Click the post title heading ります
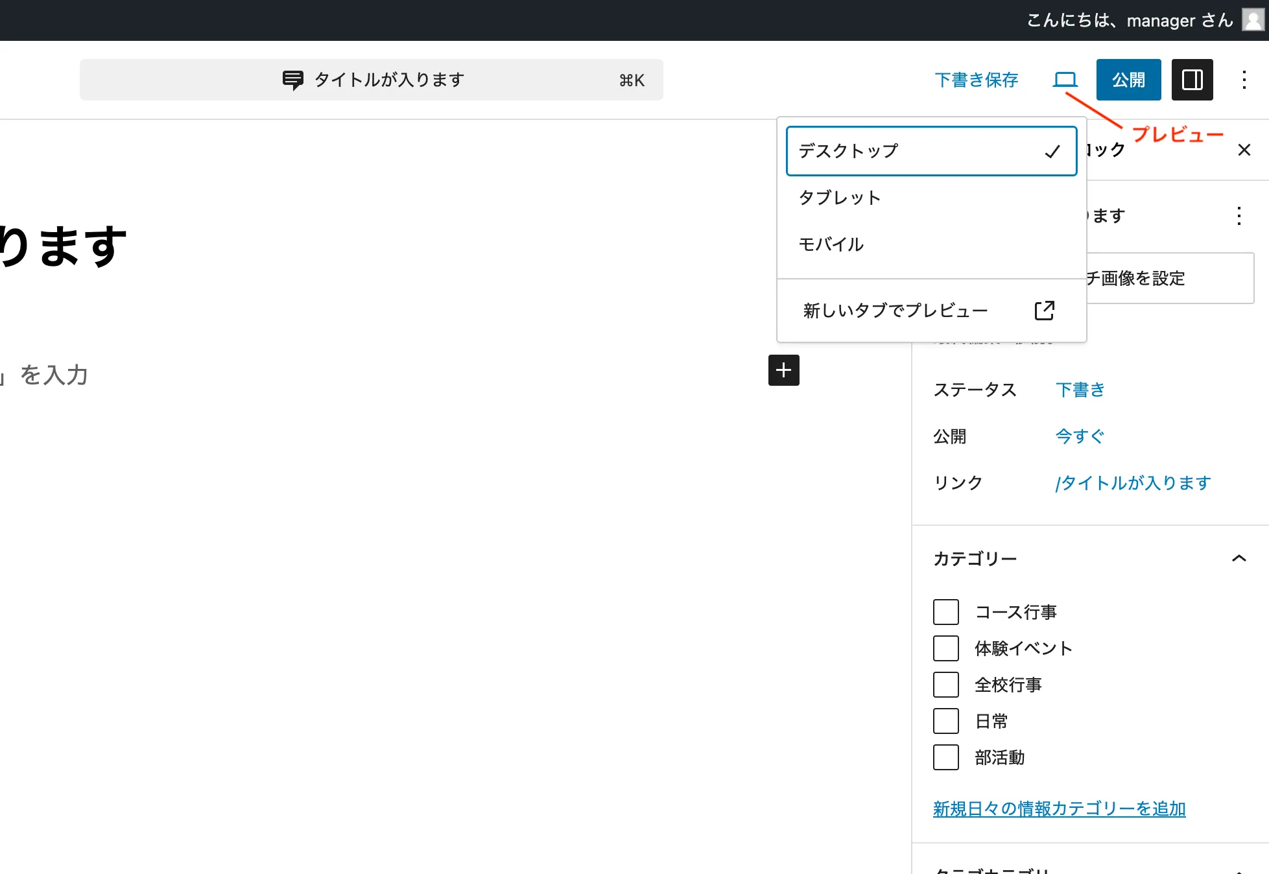Viewport: 1269px width, 874px height. 64,246
